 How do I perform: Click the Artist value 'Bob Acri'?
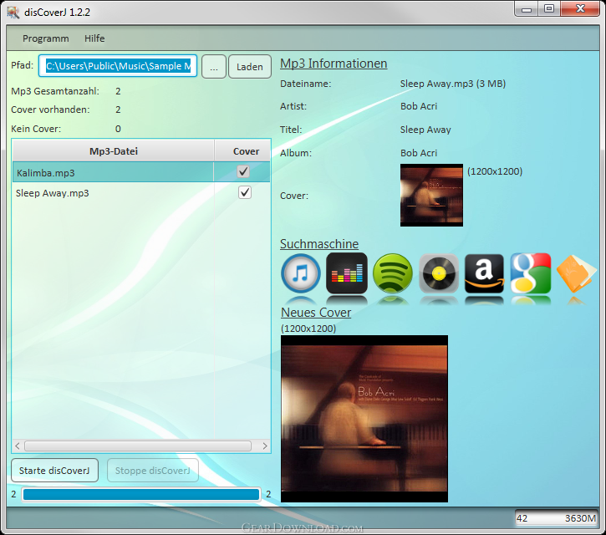pos(419,106)
